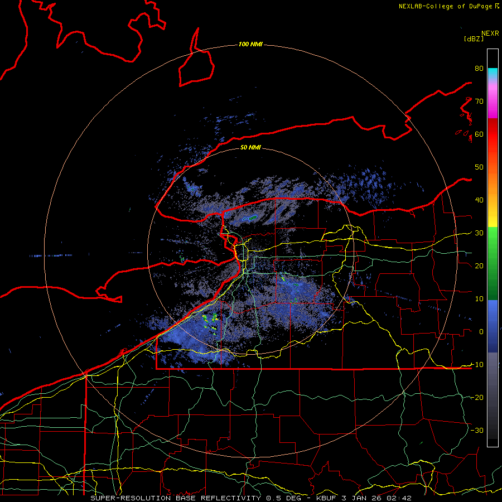Click the -20 value on dBZ scale

point(477,398)
